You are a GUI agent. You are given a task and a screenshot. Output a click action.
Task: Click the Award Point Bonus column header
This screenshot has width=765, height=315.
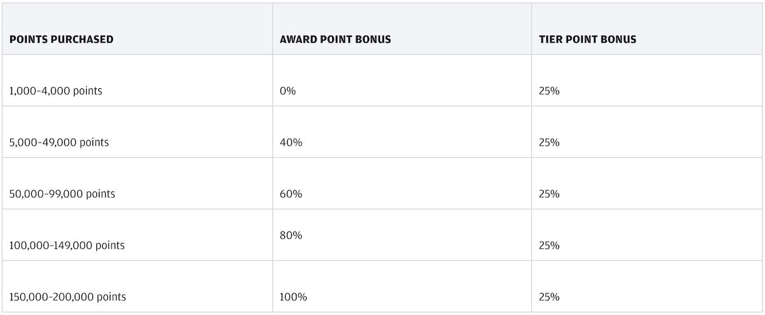point(335,39)
